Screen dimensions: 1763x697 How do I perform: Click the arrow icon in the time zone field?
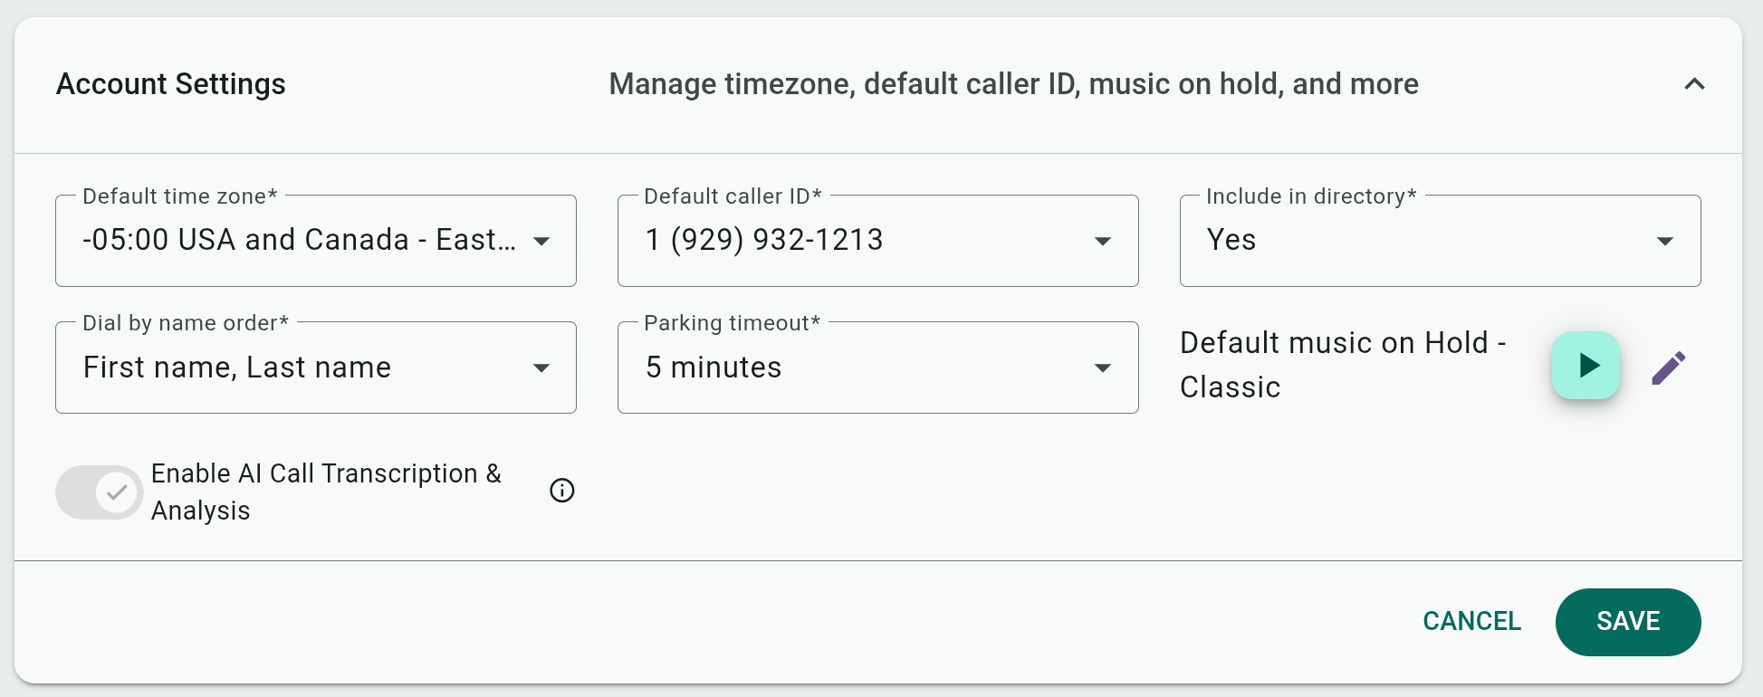pyautogui.click(x=541, y=241)
